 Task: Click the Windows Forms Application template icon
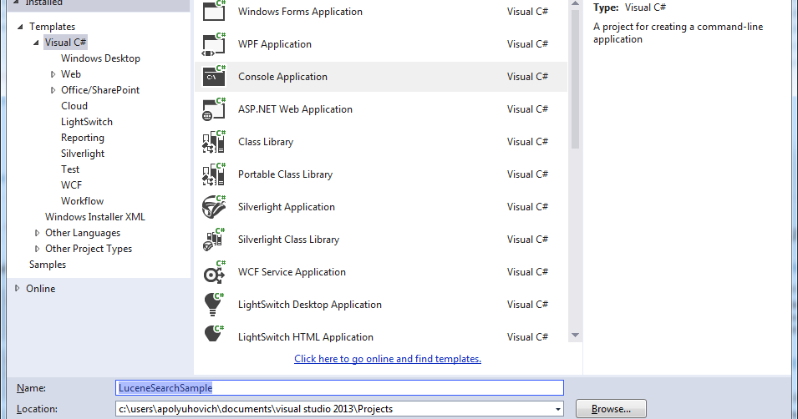tap(214, 11)
